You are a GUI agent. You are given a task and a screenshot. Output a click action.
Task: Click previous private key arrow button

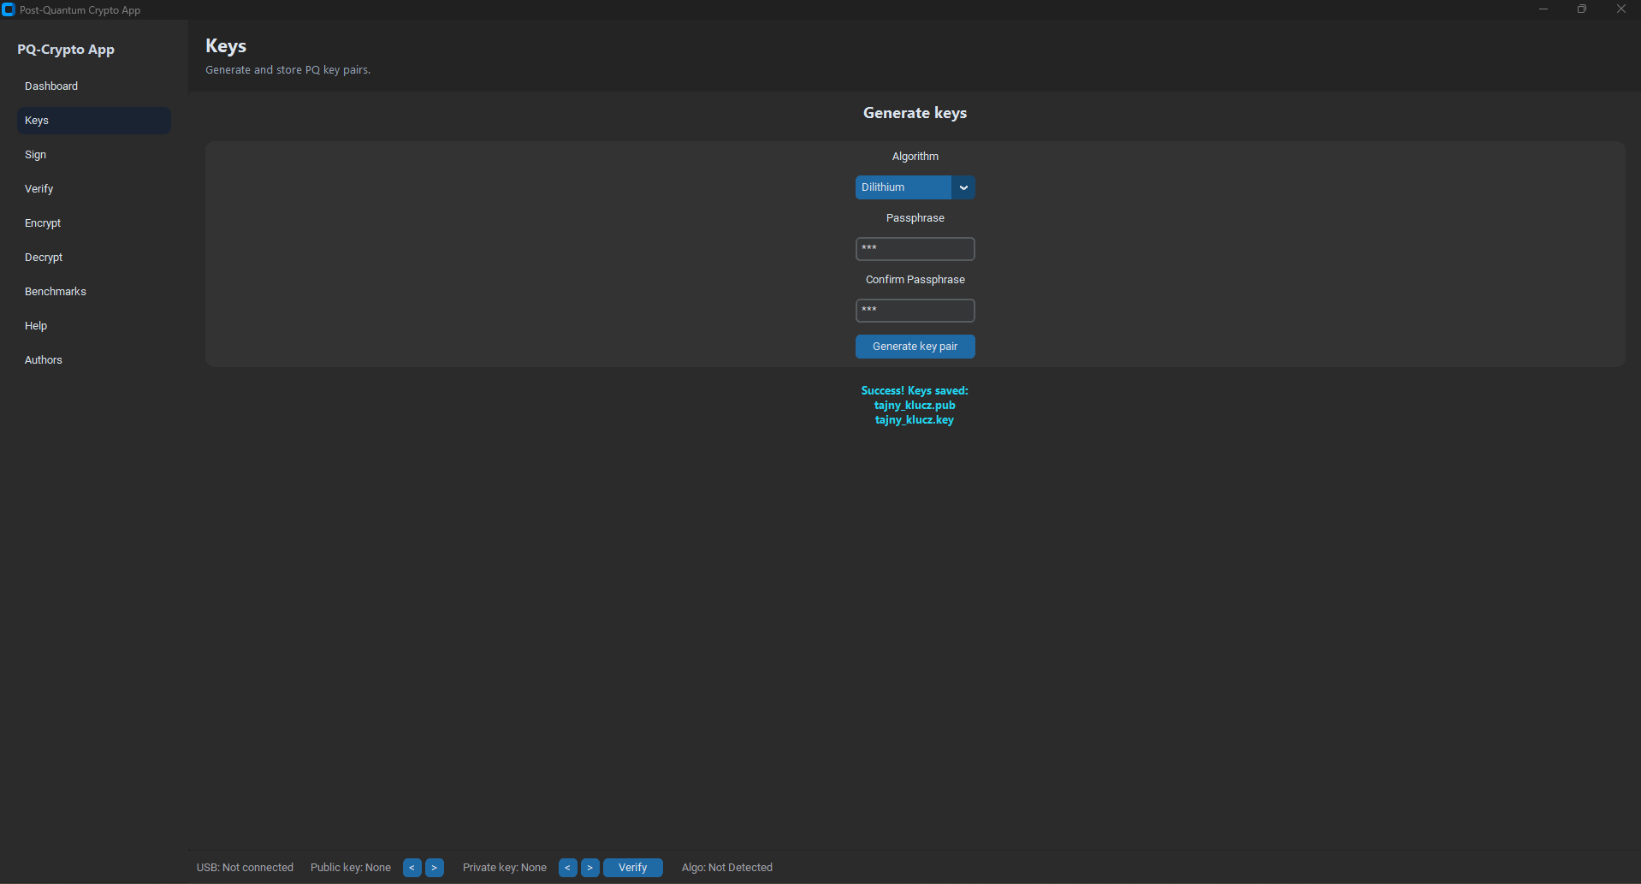567,868
